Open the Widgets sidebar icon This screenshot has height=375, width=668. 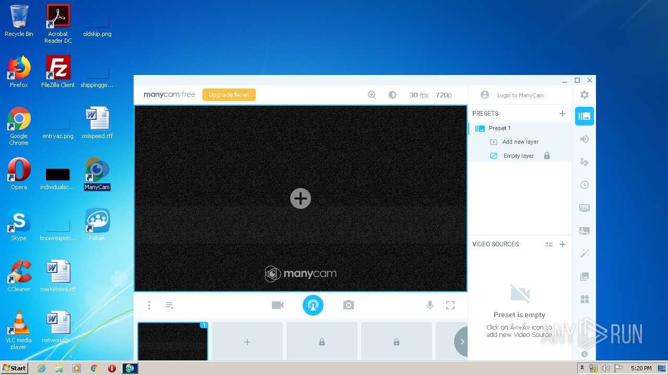click(584, 299)
